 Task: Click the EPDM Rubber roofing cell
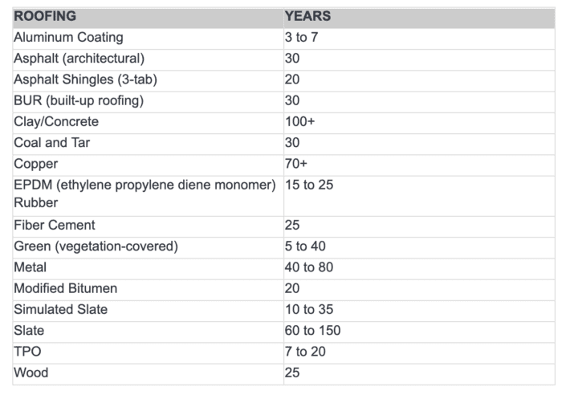click(x=145, y=193)
